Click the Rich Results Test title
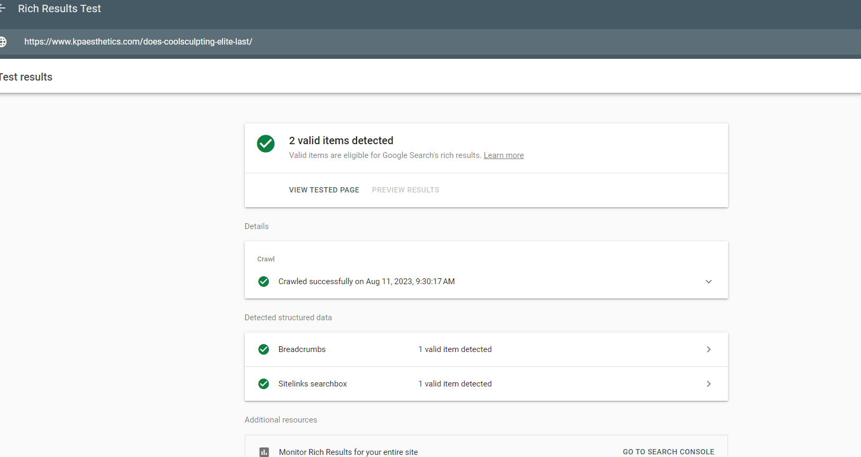861x457 pixels. pos(59,8)
